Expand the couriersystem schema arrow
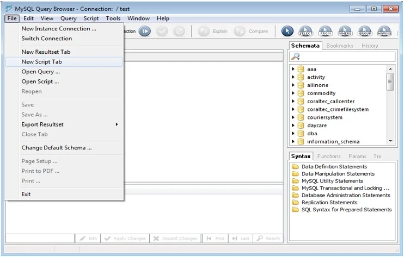This screenshot has width=404, height=257. pos(293,117)
